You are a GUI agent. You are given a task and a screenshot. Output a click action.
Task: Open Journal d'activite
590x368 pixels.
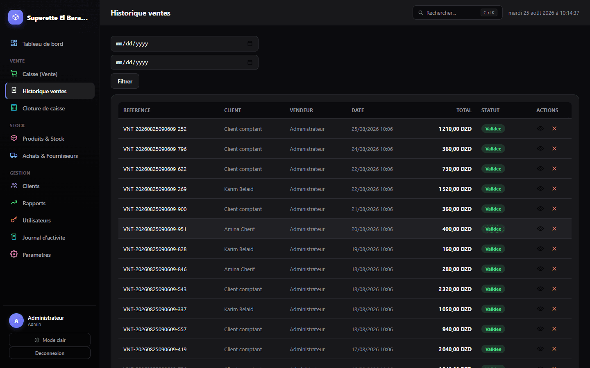pos(50,237)
